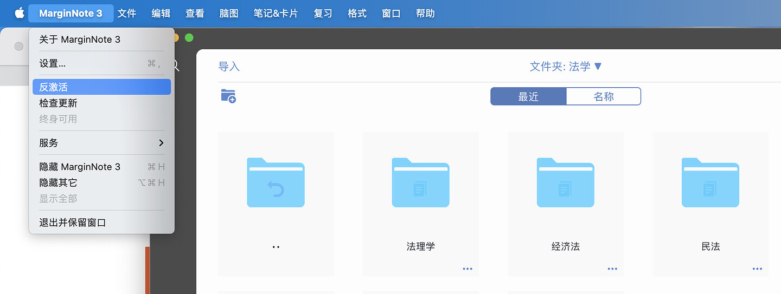
Task: Choose 关于 MarginNote 3 from menu
Action: pyautogui.click(x=102, y=40)
